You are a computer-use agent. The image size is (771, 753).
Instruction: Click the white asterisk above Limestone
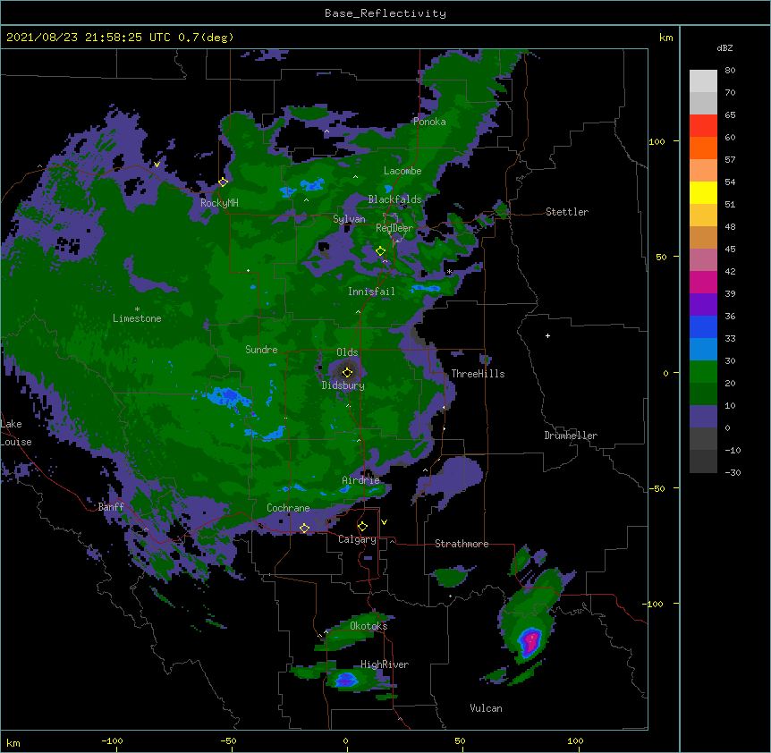pos(137,309)
